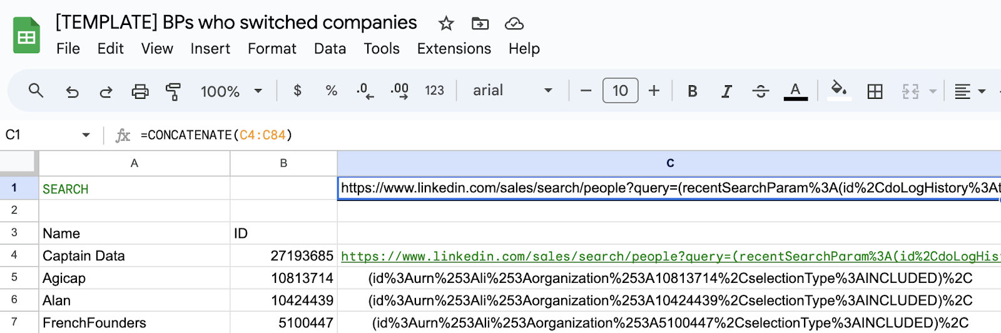
Task: Open more number formats 123
Action: coord(434,91)
